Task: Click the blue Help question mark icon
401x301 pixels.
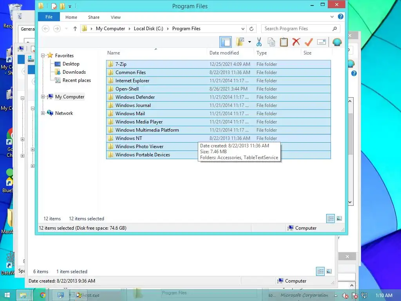Action: point(341,16)
